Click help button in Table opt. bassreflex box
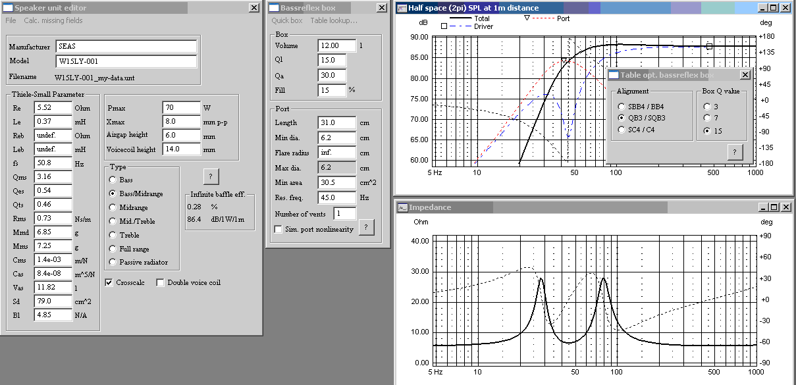 [x=735, y=152]
